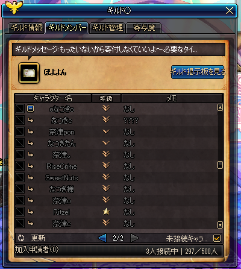Click the class icon box beside なつき様
Screen dimensions: 241x269
20,189
